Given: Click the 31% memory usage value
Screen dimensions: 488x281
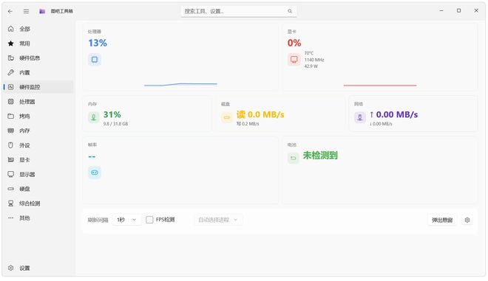Looking at the screenshot, I should (x=112, y=114).
